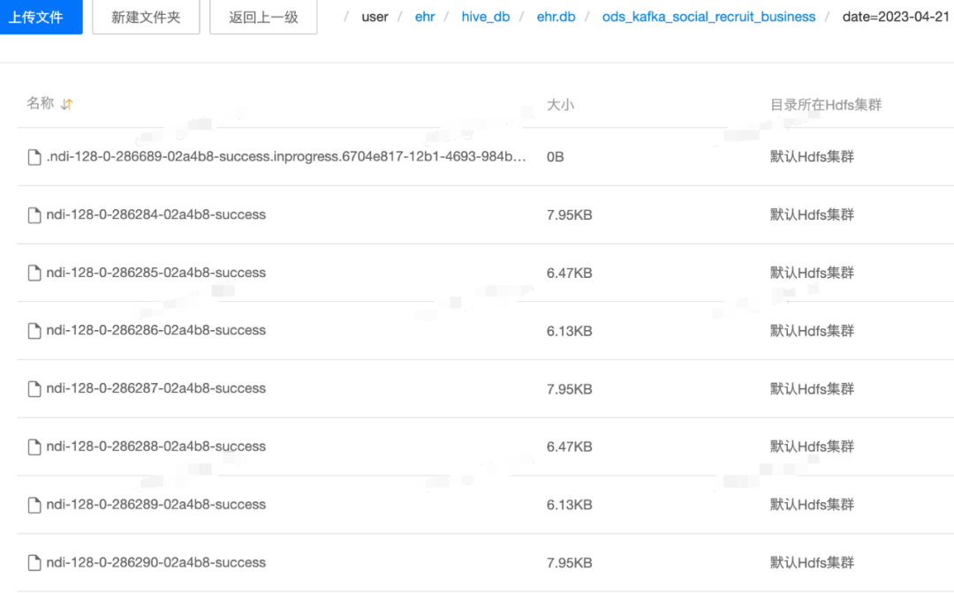This screenshot has height=593, width=954.
Task: Click file icon beside ndi-128-0-286289 file
Action: coord(34,505)
